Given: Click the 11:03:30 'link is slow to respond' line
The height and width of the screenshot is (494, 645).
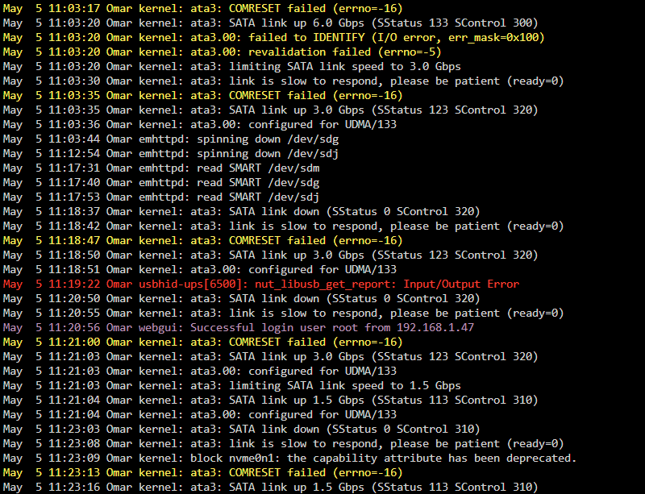Looking at the screenshot, I should [284, 81].
